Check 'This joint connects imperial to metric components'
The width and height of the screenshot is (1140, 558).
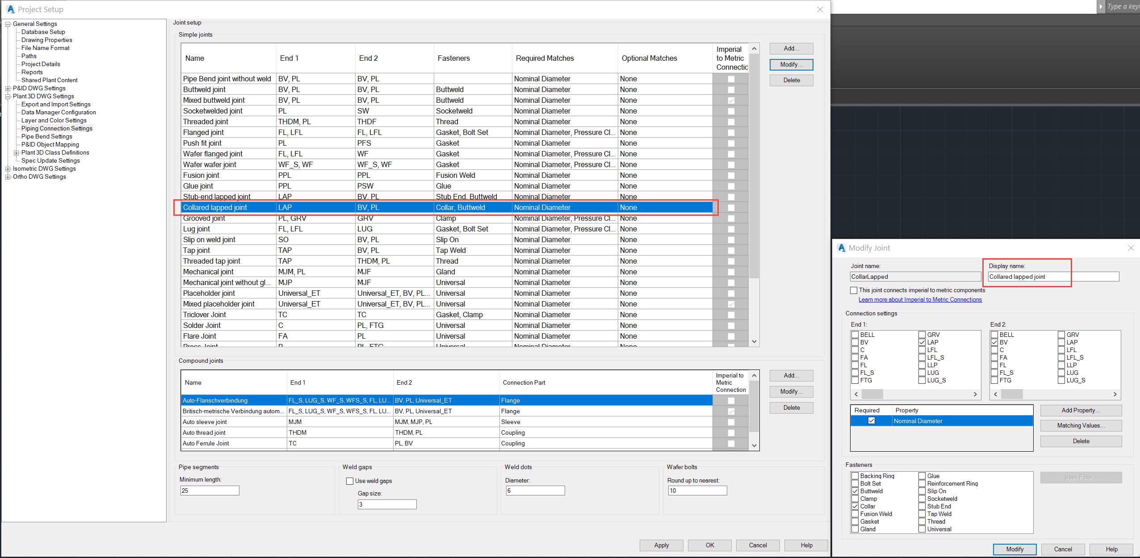854,290
